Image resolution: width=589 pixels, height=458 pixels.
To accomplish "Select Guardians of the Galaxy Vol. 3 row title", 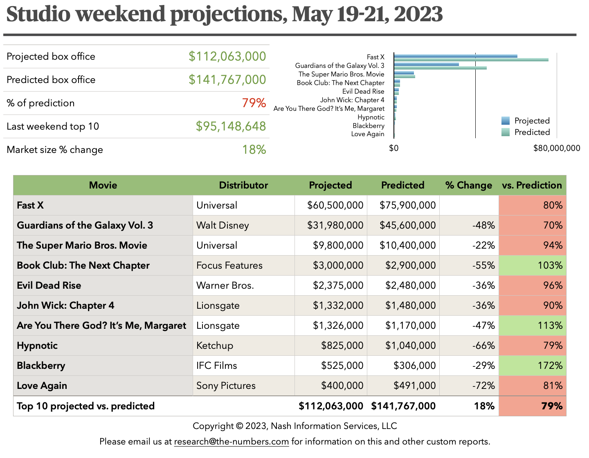I will click(85, 225).
